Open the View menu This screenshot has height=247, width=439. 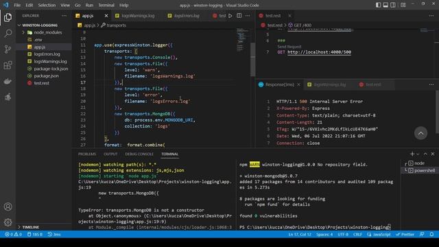[x=65, y=5]
